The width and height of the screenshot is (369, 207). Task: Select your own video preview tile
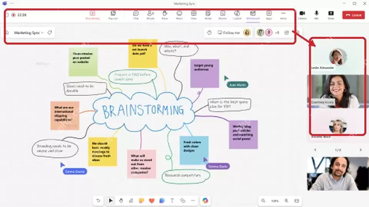pos(338,174)
